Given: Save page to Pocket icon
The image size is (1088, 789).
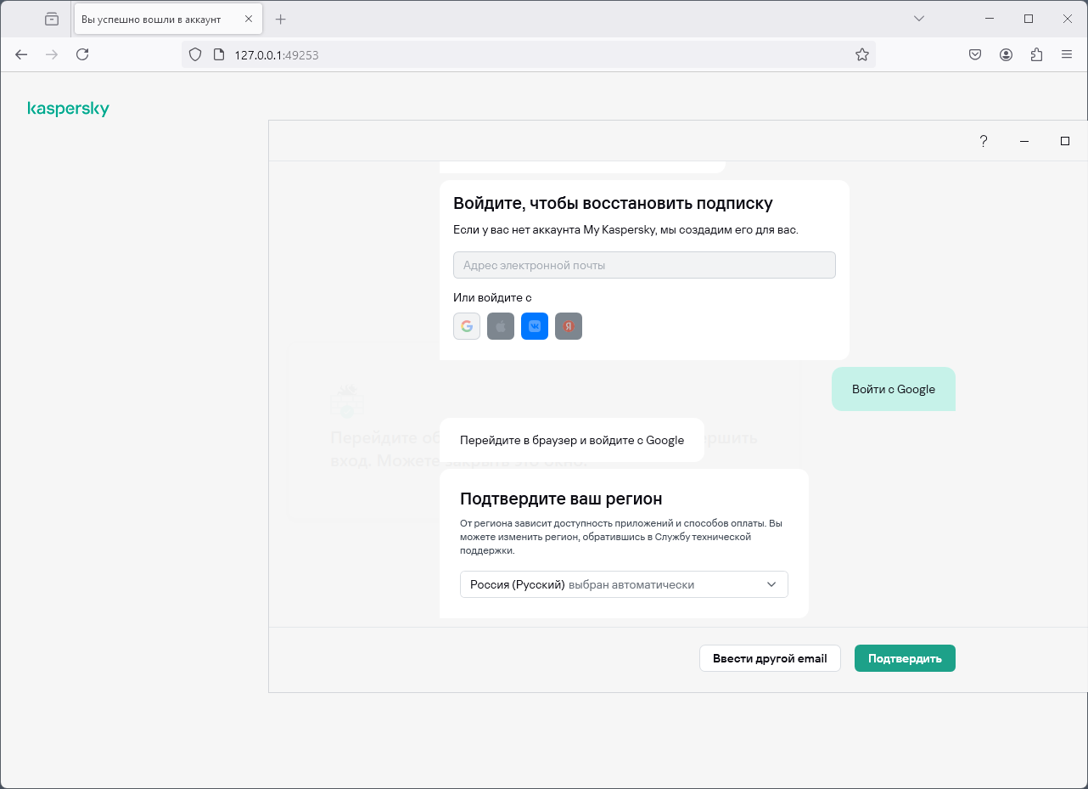Looking at the screenshot, I should click(975, 54).
